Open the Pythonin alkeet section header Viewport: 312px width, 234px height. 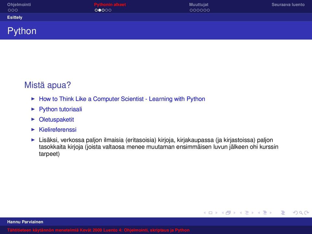(110, 5)
